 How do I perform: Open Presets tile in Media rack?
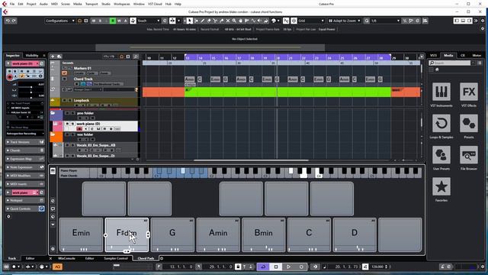point(469,124)
